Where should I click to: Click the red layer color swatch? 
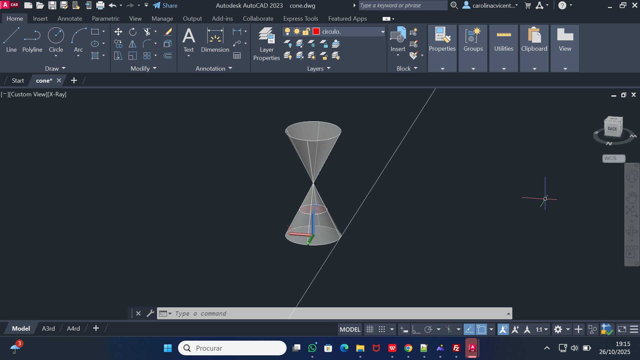316,31
